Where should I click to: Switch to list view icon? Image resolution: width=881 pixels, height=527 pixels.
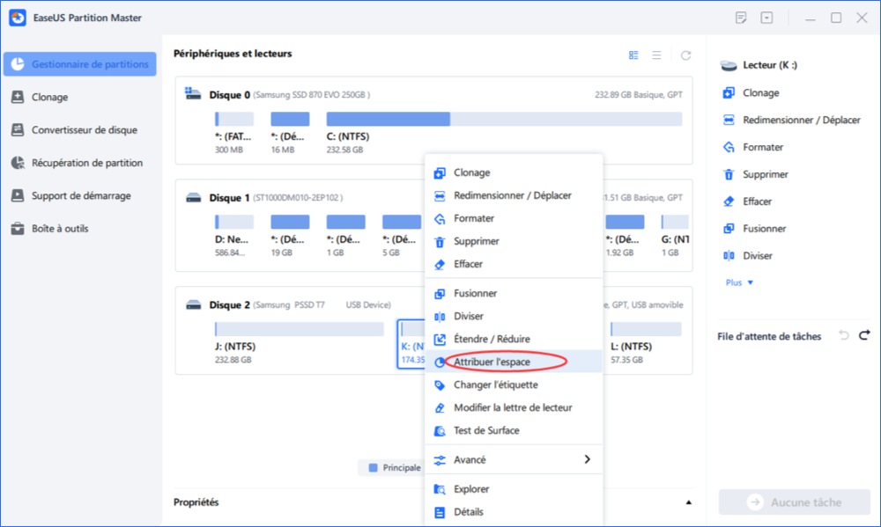point(656,55)
